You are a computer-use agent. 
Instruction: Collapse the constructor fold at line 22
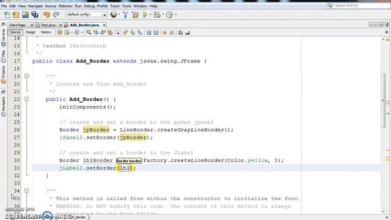27,99
